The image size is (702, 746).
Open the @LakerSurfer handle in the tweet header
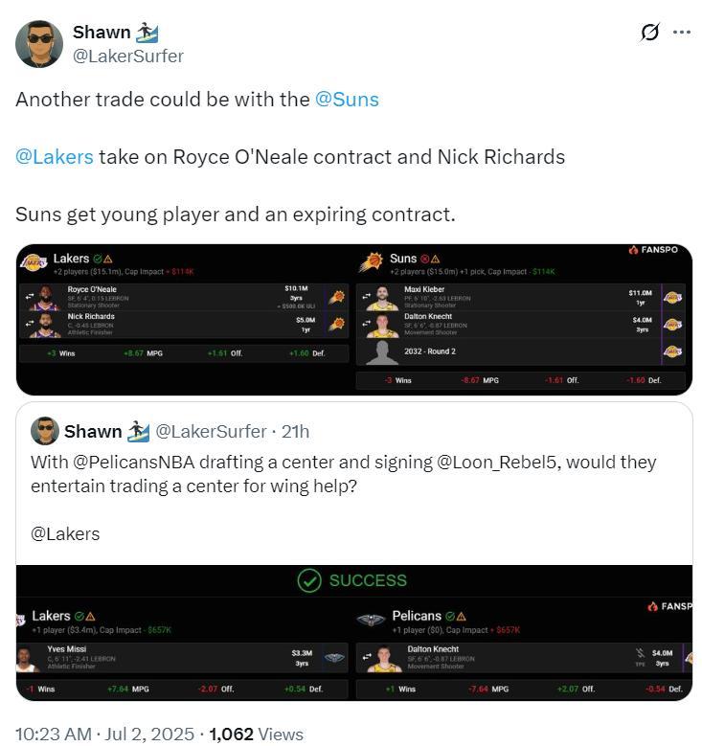[x=128, y=57]
